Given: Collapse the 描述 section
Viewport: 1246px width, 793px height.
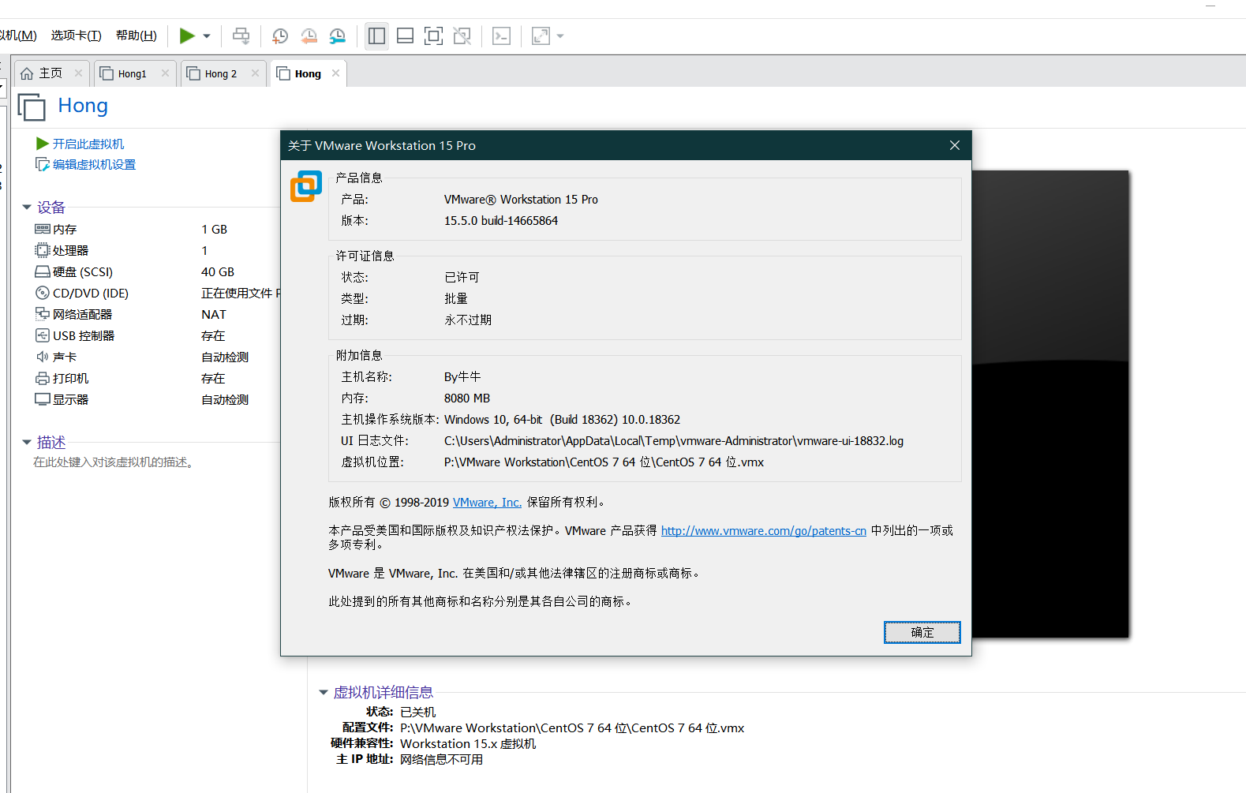Looking at the screenshot, I should point(27,443).
